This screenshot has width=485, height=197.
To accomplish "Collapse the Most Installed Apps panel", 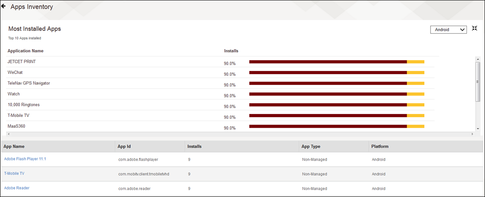I will (x=475, y=29).
